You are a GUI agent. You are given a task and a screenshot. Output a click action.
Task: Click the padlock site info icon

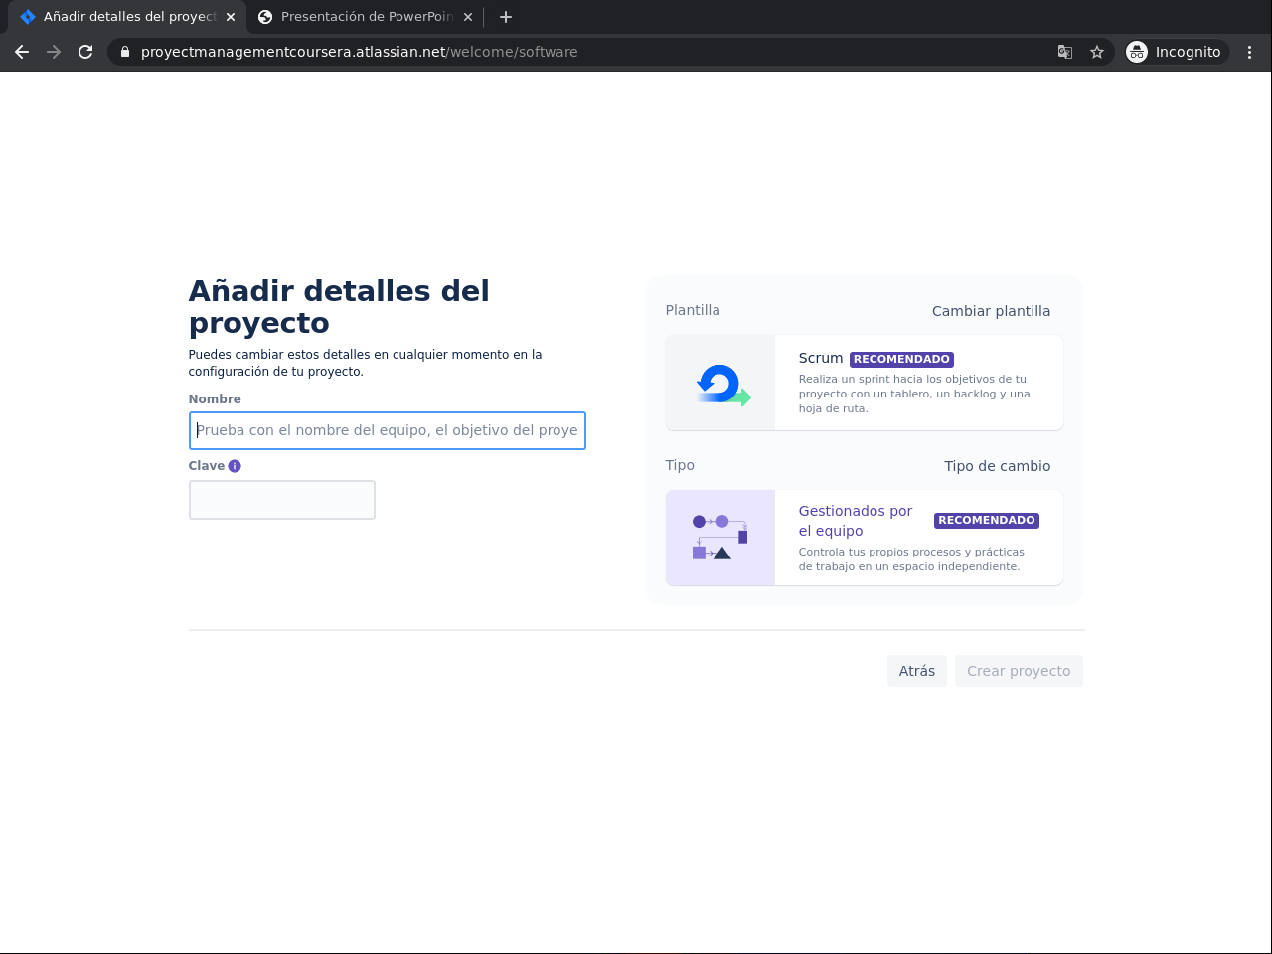(x=125, y=52)
